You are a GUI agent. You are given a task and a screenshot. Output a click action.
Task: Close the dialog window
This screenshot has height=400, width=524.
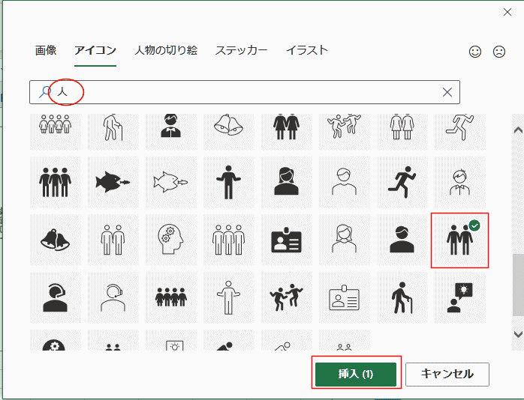pyautogui.click(x=507, y=12)
